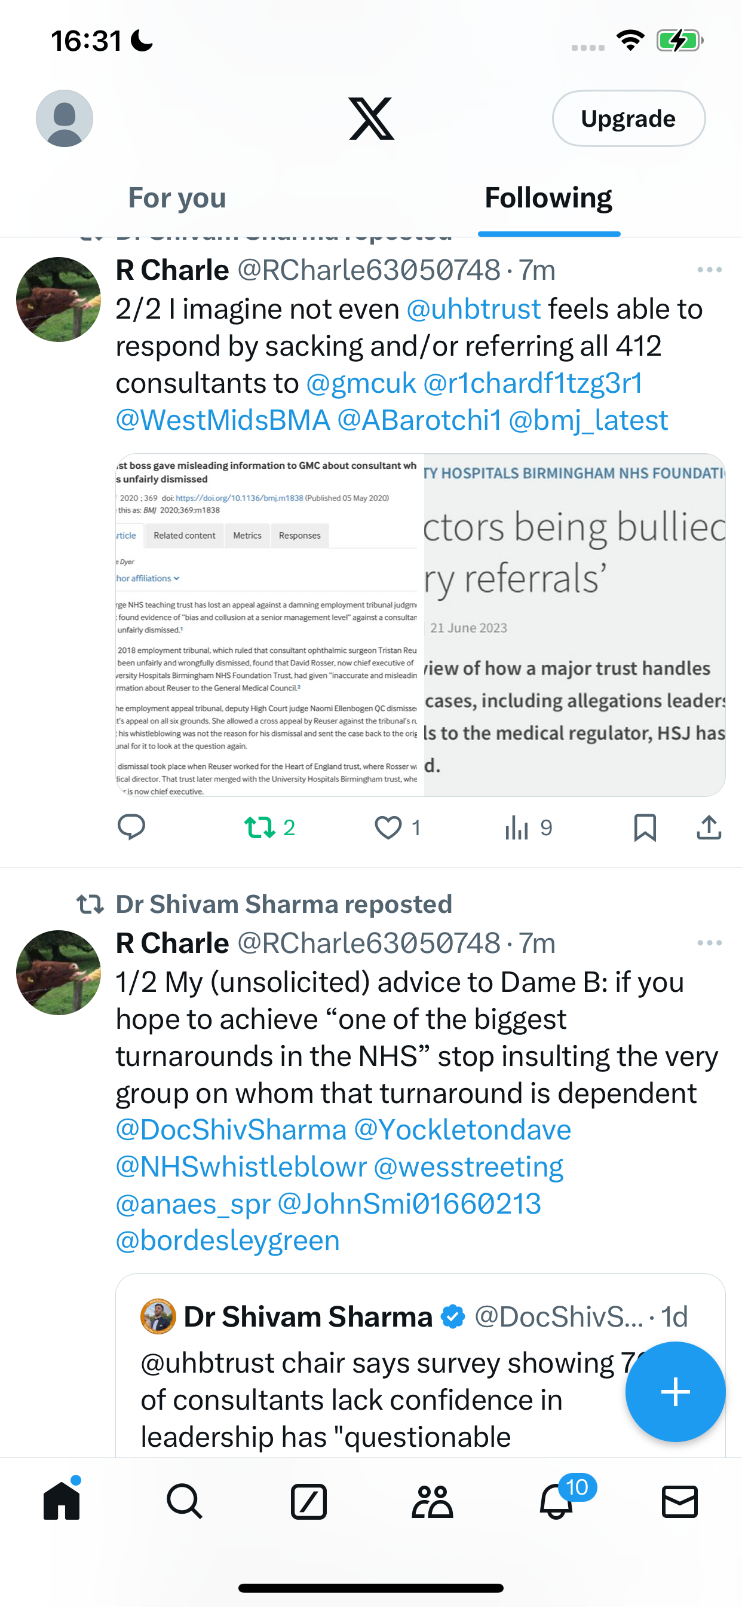Open the profile avatar menu

pos(65,118)
